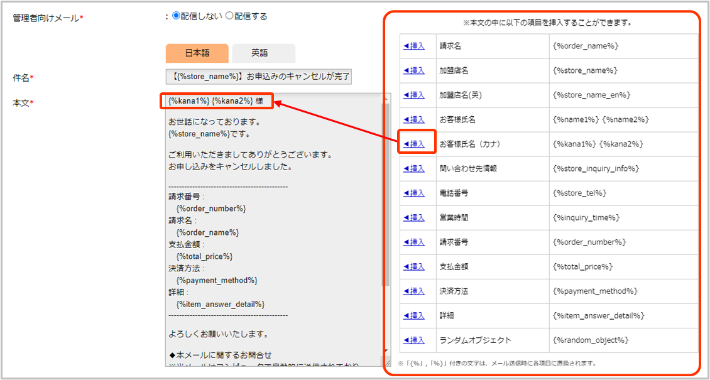This screenshot has width=710, height=380.
Task: Insert the 加盟店名 placeholder
Action: [x=414, y=70]
